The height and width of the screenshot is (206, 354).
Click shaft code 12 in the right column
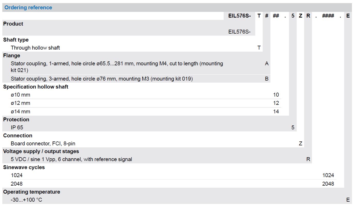tap(276, 103)
